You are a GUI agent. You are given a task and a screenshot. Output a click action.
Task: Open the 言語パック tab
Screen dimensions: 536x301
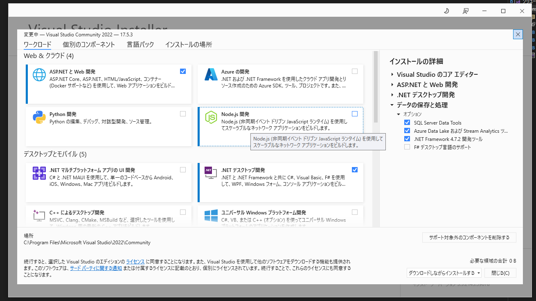140,45
